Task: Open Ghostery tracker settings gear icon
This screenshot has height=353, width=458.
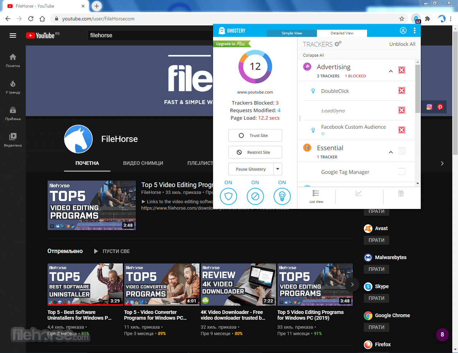Action: tap(338, 44)
